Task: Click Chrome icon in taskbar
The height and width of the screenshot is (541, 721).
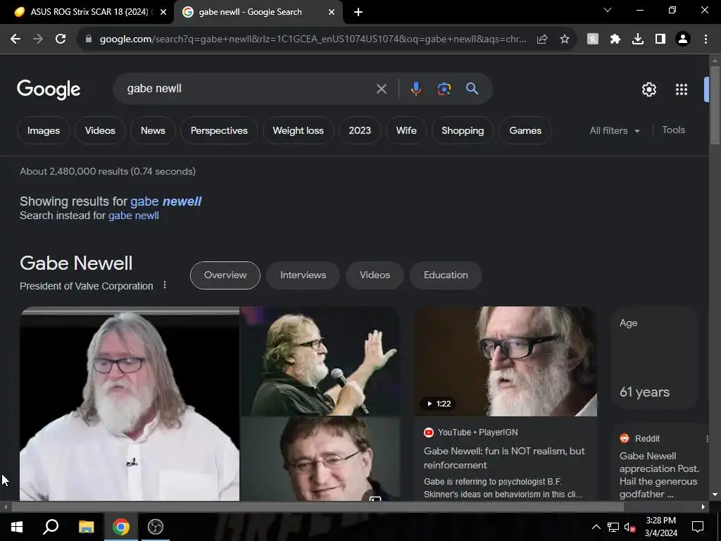Action: [121, 527]
